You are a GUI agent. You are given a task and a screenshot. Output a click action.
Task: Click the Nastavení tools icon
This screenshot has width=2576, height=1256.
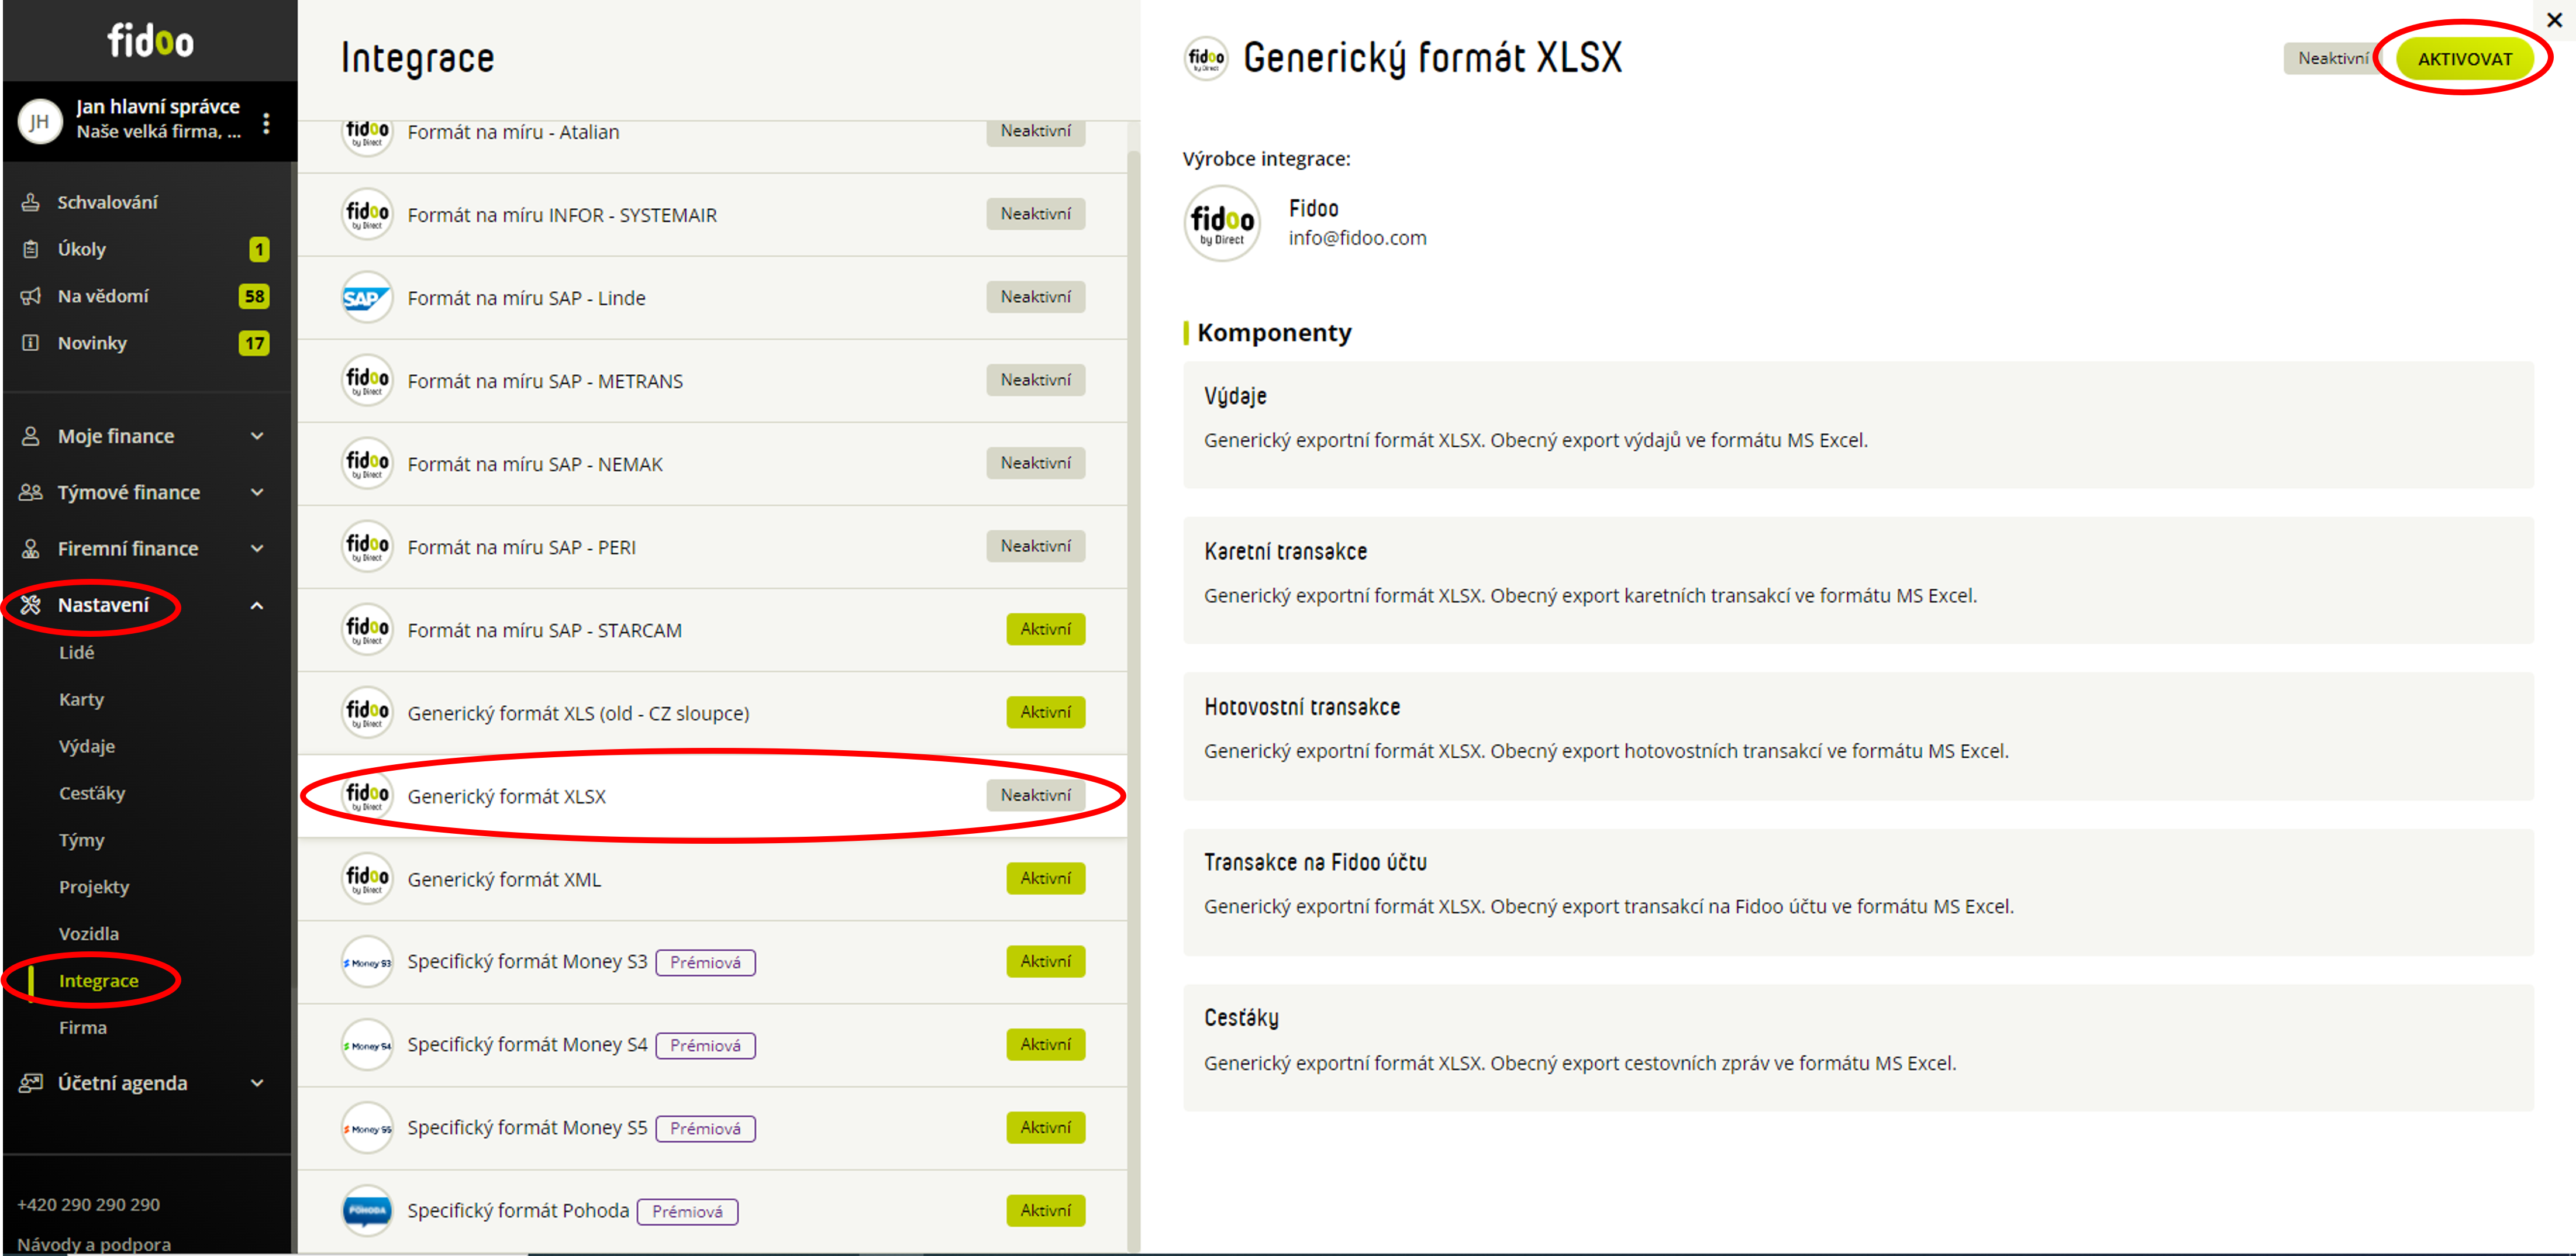coord(31,605)
